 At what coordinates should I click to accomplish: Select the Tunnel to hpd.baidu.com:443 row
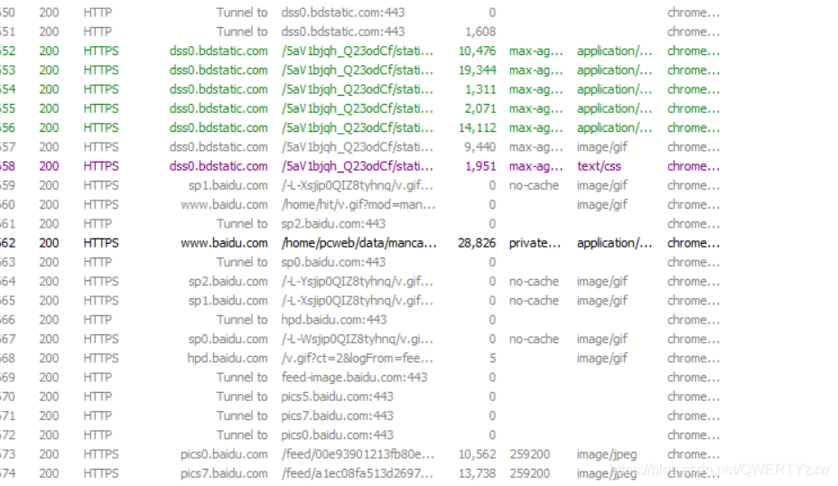click(x=359, y=321)
